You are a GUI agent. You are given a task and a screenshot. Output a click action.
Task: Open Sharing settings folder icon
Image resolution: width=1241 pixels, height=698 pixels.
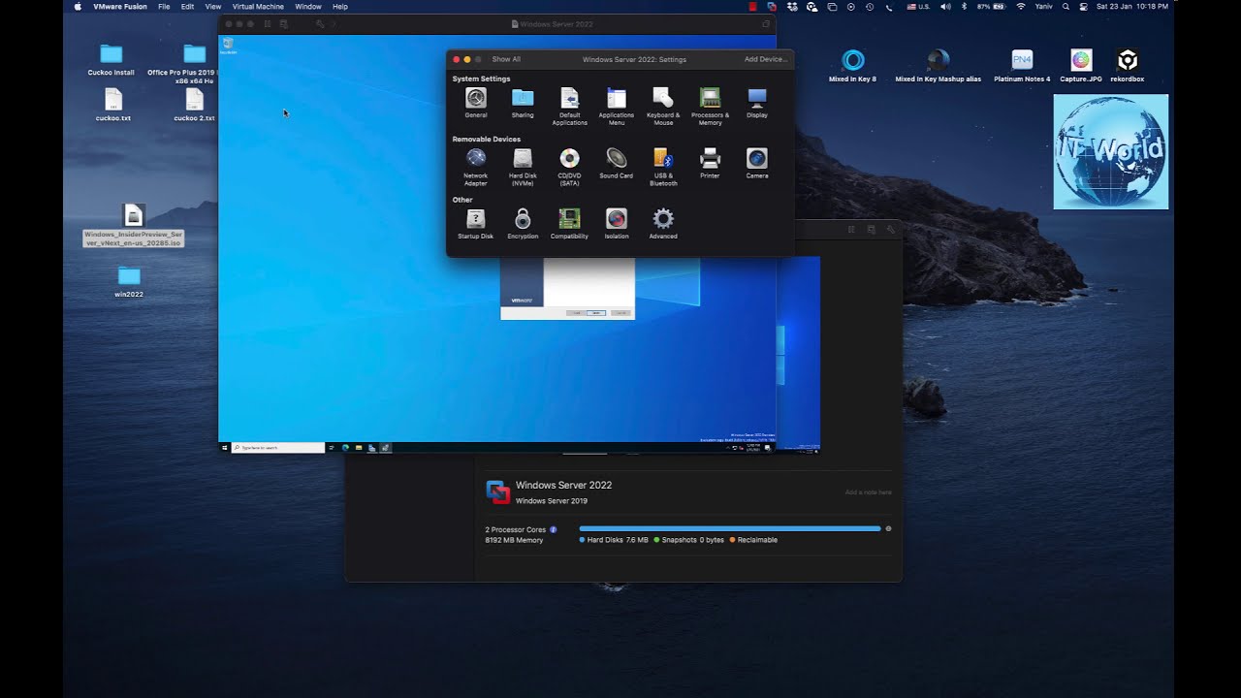(x=523, y=97)
